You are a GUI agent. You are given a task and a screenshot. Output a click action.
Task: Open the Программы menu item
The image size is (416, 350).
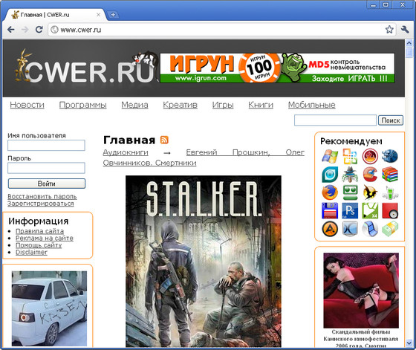82,105
